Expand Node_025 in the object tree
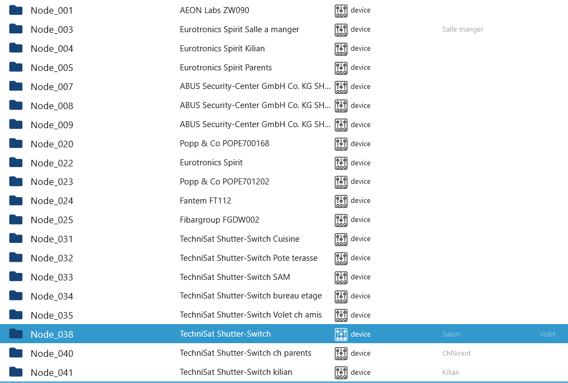Screen dimensions: 568x383 51,220
